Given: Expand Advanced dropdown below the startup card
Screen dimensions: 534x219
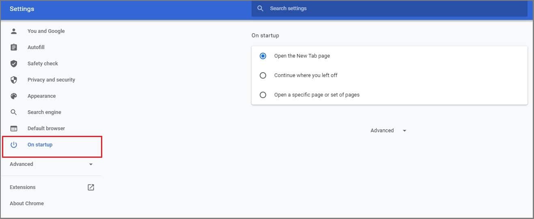Looking at the screenshot, I should [x=388, y=131].
